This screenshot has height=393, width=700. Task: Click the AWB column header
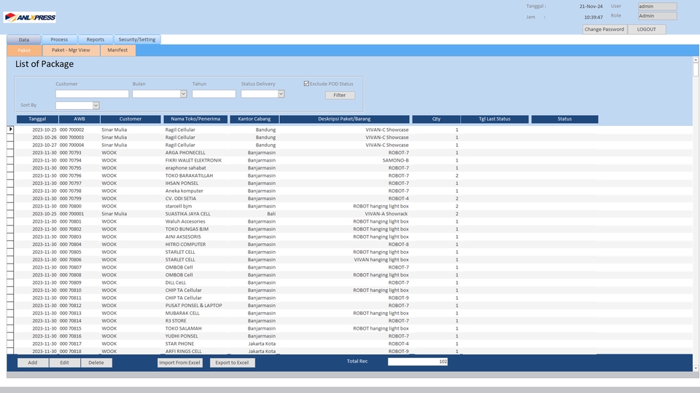click(x=79, y=119)
